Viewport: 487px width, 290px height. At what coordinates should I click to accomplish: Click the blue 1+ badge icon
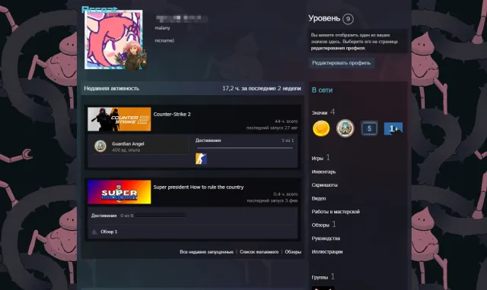tap(393, 128)
